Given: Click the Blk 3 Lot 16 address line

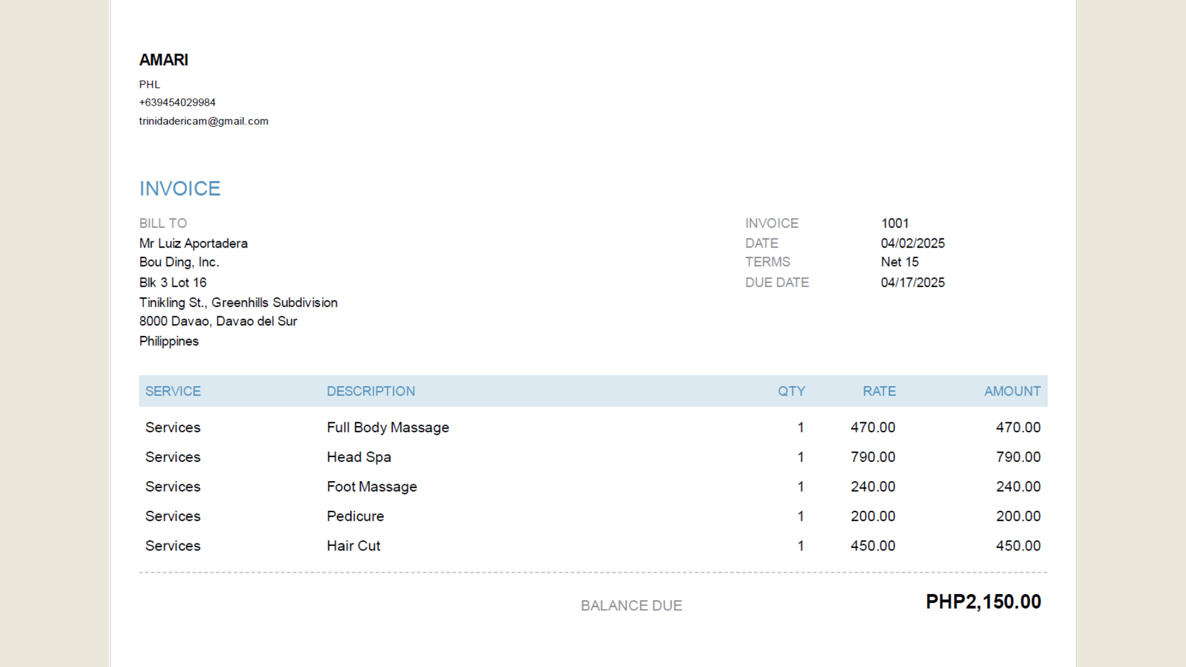Looking at the screenshot, I should 173,282.
